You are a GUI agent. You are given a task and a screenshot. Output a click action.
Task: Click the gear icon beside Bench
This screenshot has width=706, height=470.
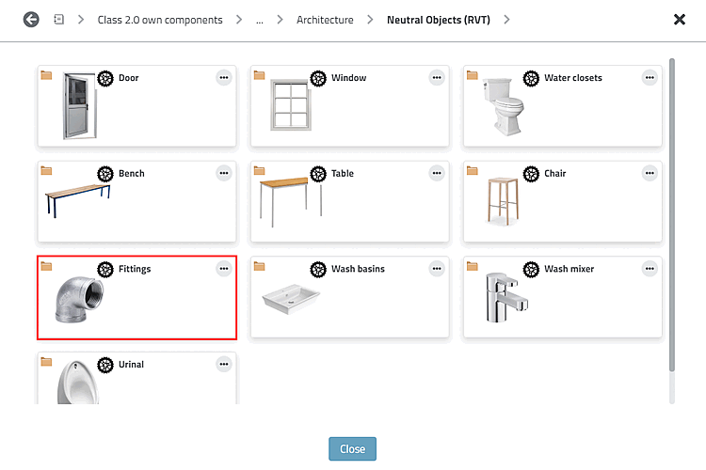105,174
